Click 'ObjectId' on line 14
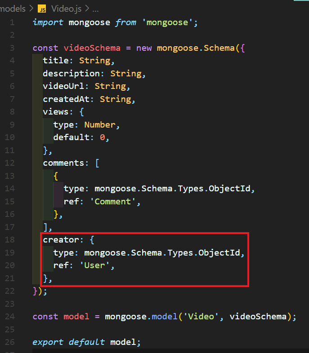This screenshot has width=309, height=353. [229, 189]
